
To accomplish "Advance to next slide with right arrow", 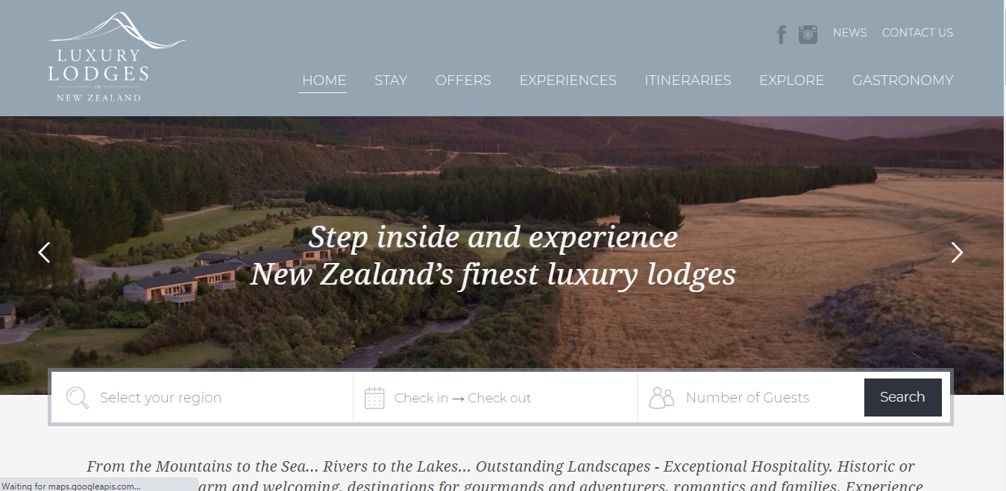I will tap(957, 253).
